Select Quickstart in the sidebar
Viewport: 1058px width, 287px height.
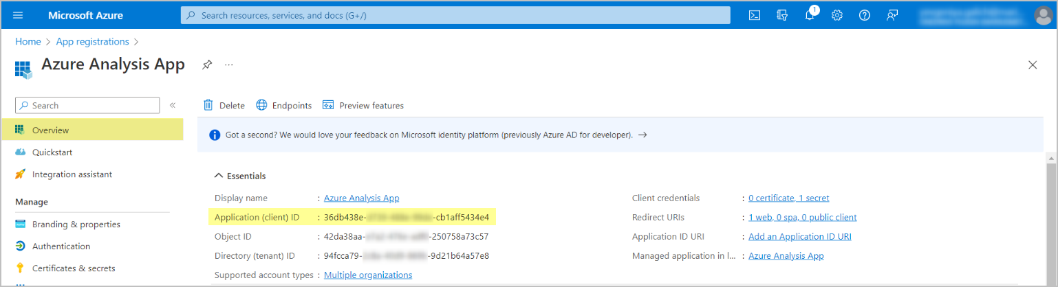click(x=52, y=152)
